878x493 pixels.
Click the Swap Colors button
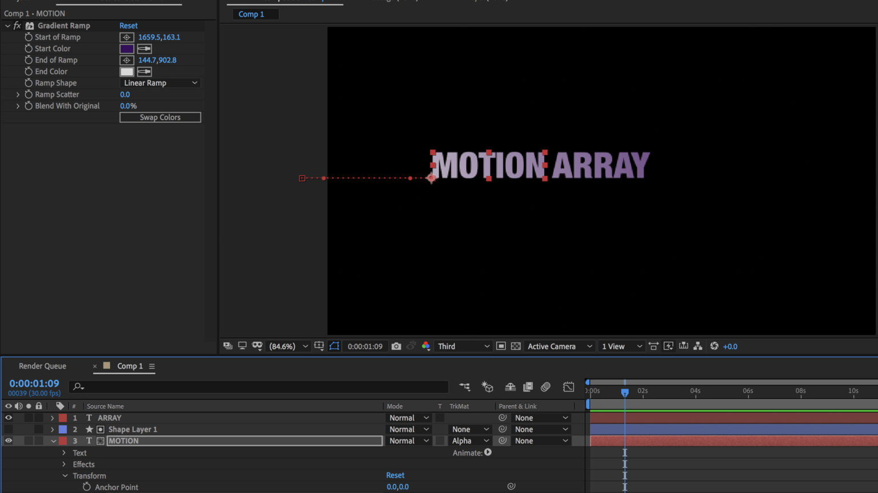pyautogui.click(x=160, y=117)
